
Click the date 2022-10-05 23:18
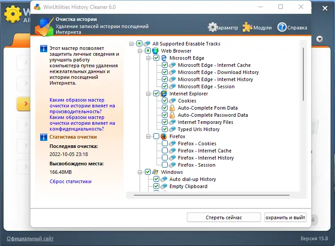click(x=69, y=154)
